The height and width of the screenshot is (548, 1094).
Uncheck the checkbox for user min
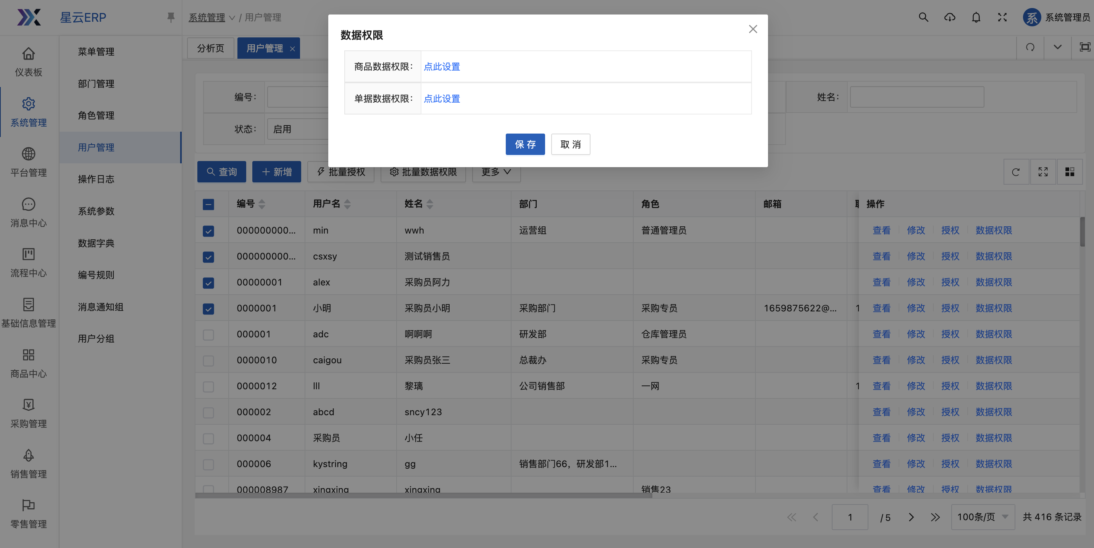(x=208, y=231)
